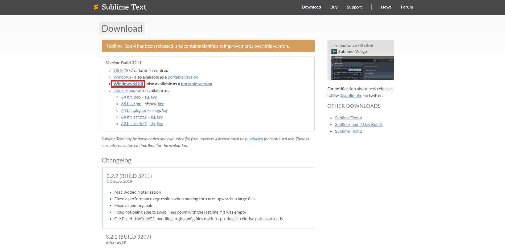Viewport: 505px width, 249px height.
Task: Open Sublime Text 2 download link
Action: click(348, 131)
